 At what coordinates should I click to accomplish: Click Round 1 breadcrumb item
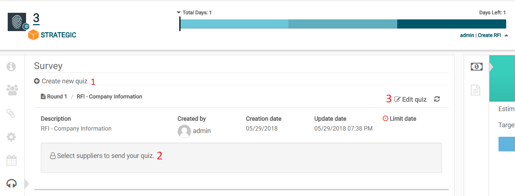click(54, 97)
